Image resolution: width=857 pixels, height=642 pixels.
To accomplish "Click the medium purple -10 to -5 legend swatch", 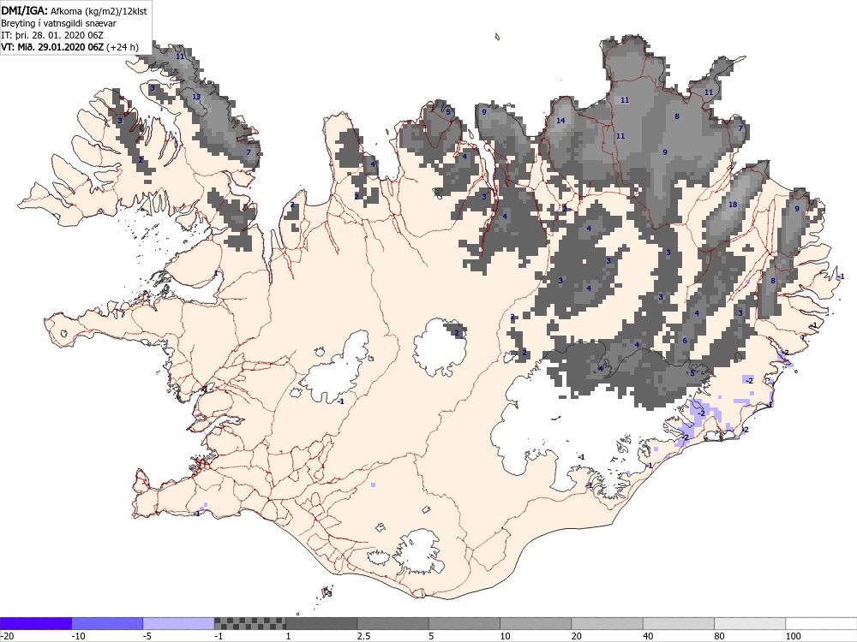I will (107, 623).
